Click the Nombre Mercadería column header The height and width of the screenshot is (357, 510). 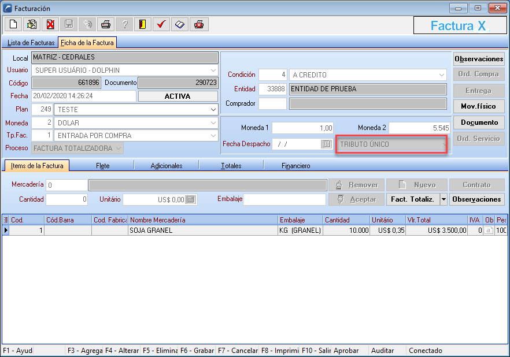tap(203, 220)
